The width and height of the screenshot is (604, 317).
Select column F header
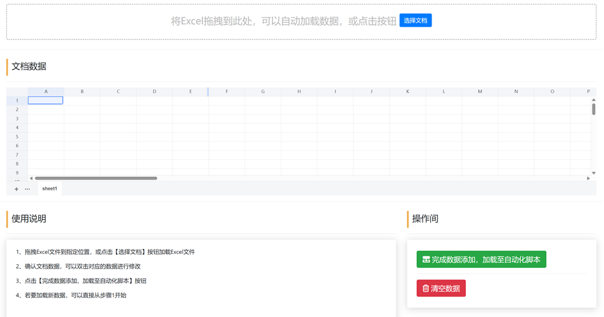(x=227, y=91)
